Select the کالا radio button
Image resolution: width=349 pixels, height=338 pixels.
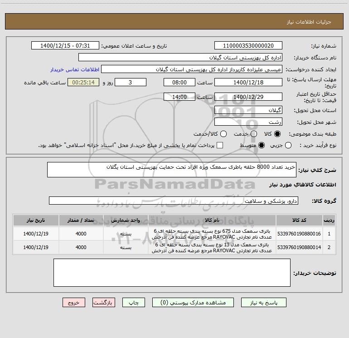(277, 134)
